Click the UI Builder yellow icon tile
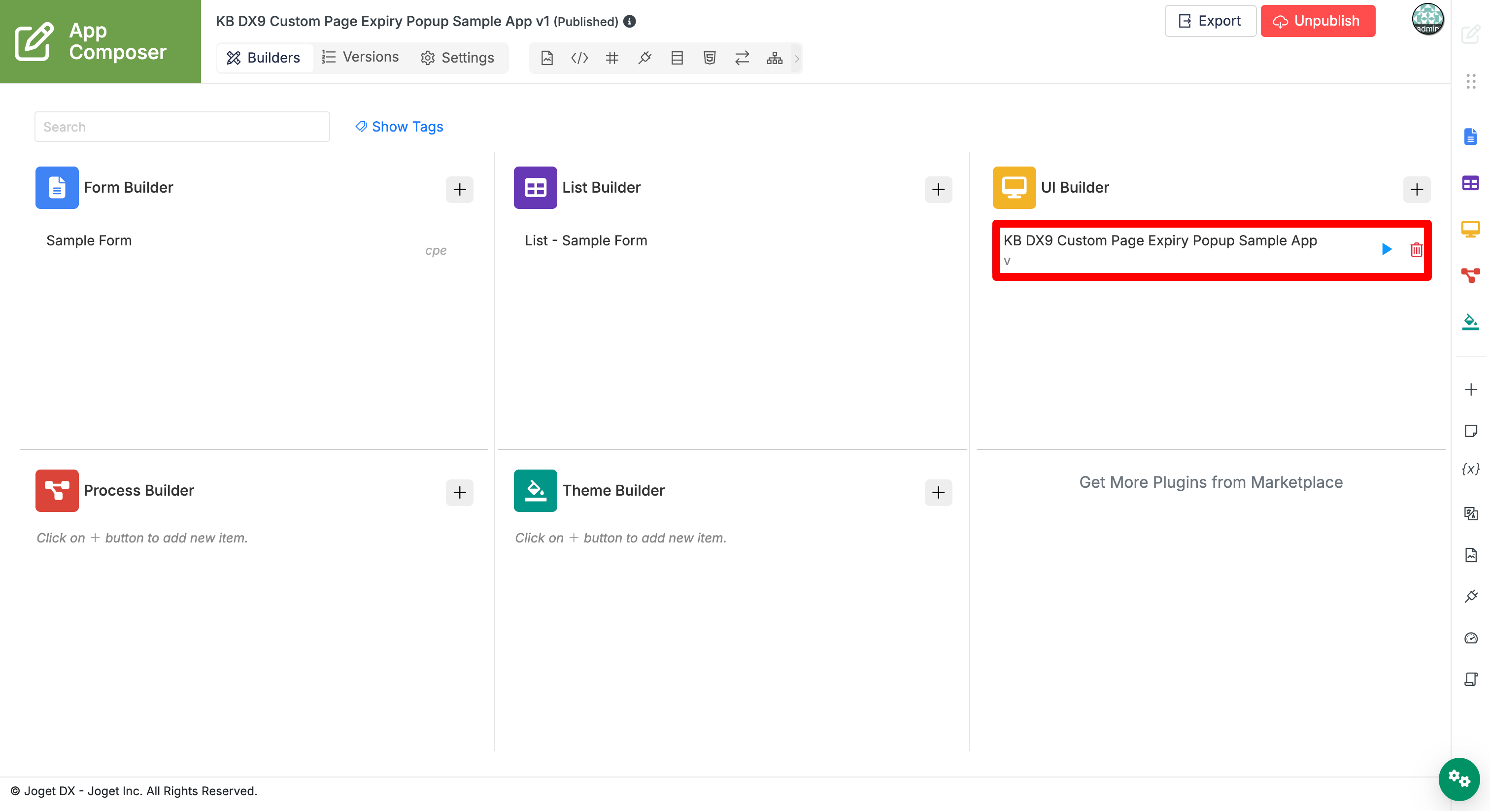Viewport: 1490px width, 811px height. (x=1014, y=187)
